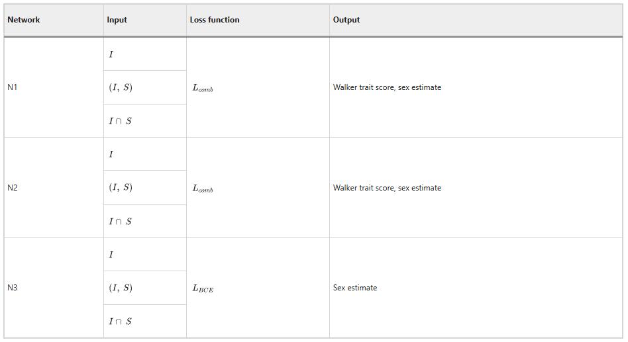
Task: Select the lone I input for N3
Action: 111,255
